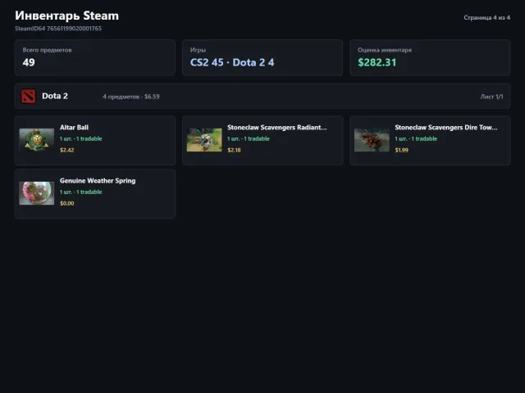Image resolution: width=525 pixels, height=393 pixels.
Task: Click the $1.99 price value
Action: (x=401, y=150)
